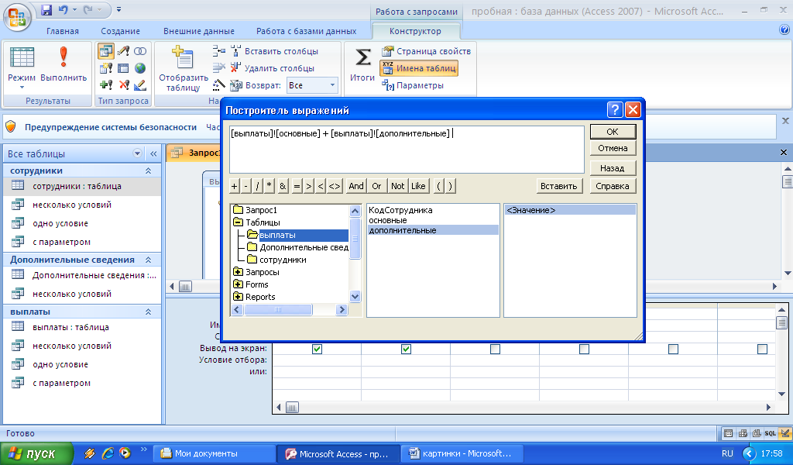Choose the Crosstab query type icon
This screenshot has width=793, height=465.
(123, 68)
